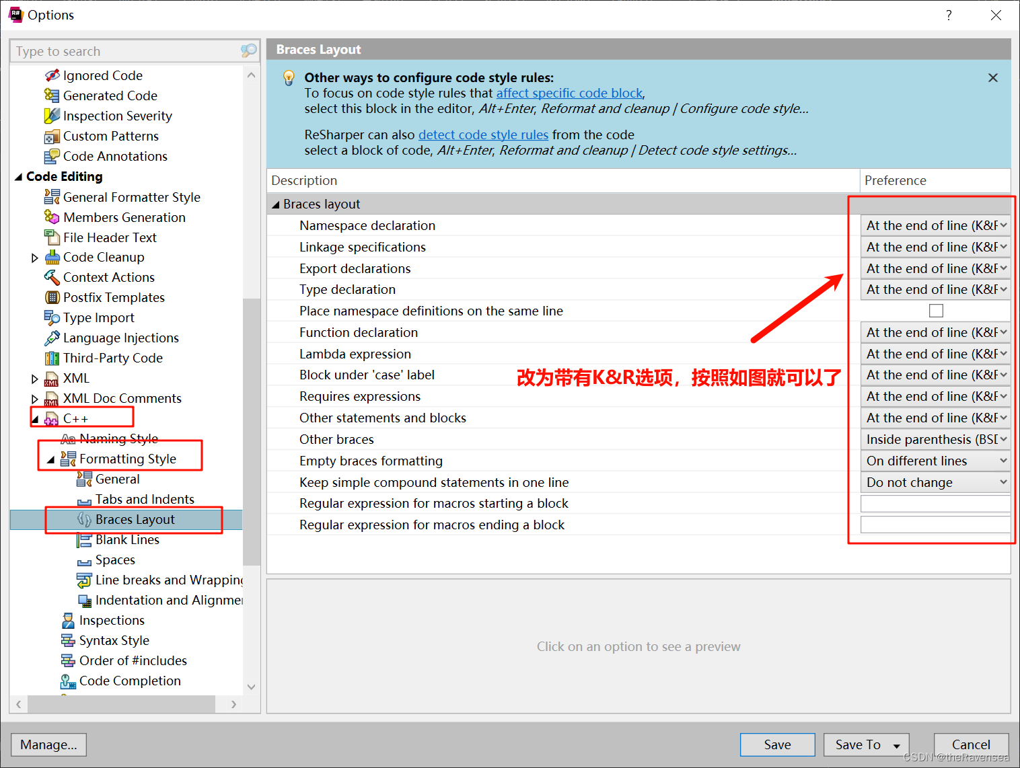Image resolution: width=1020 pixels, height=768 pixels.
Task: Click the Custom Patterns icon
Action: 52,137
